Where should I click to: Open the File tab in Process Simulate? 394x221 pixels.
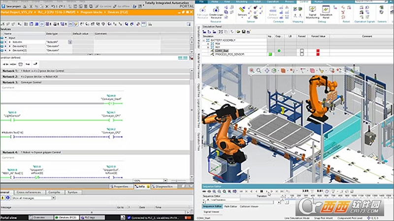pos(201,1)
